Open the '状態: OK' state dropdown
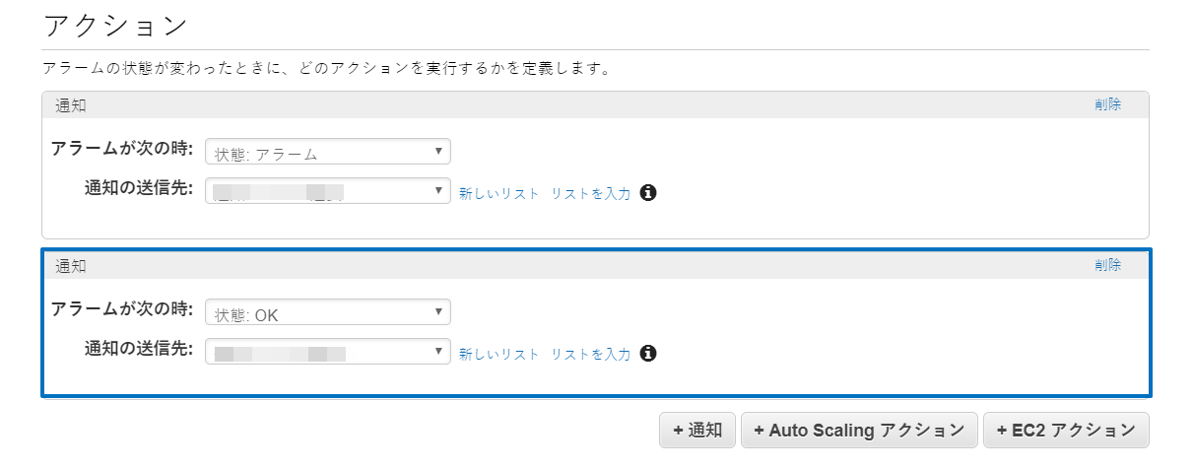Viewport: 1193px width, 469px height. [327, 313]
